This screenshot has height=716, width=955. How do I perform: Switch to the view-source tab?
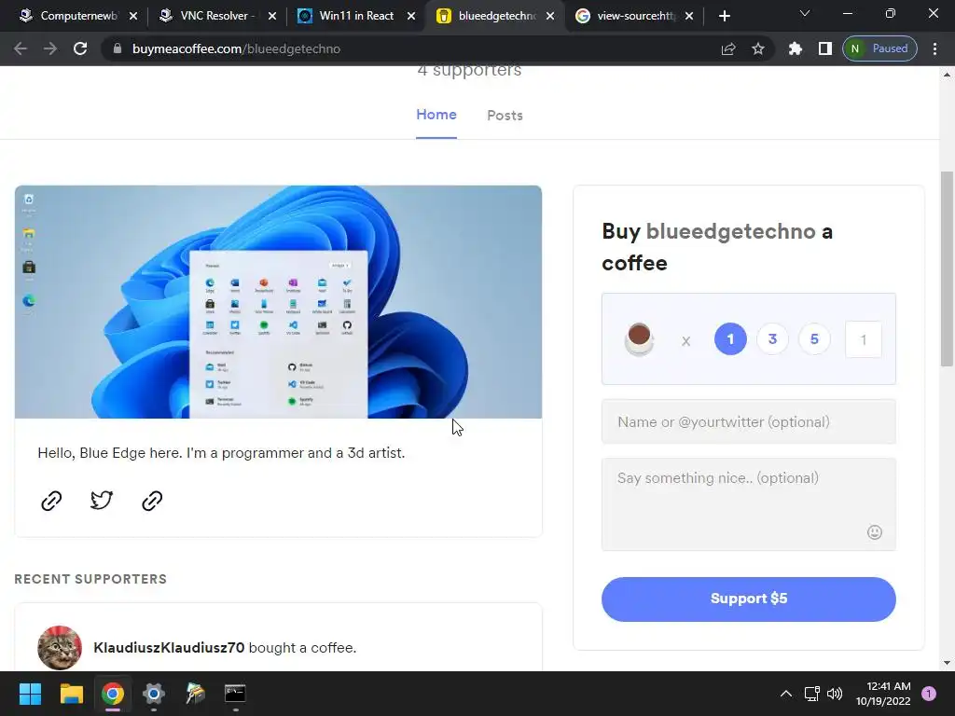coord(636,16)
